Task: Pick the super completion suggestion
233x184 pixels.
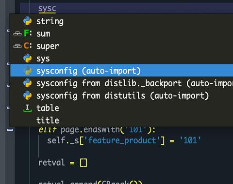Action: point(121,46)
